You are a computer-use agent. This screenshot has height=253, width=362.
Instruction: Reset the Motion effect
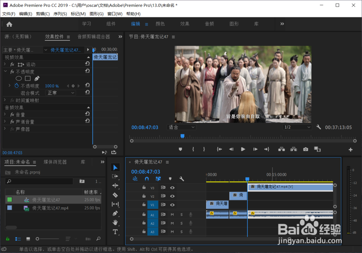[x=87, y=64]
